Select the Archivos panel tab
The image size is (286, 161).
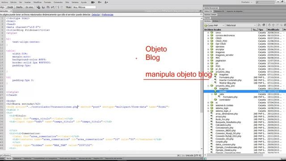pyautogui.click(x=207, y=21)
